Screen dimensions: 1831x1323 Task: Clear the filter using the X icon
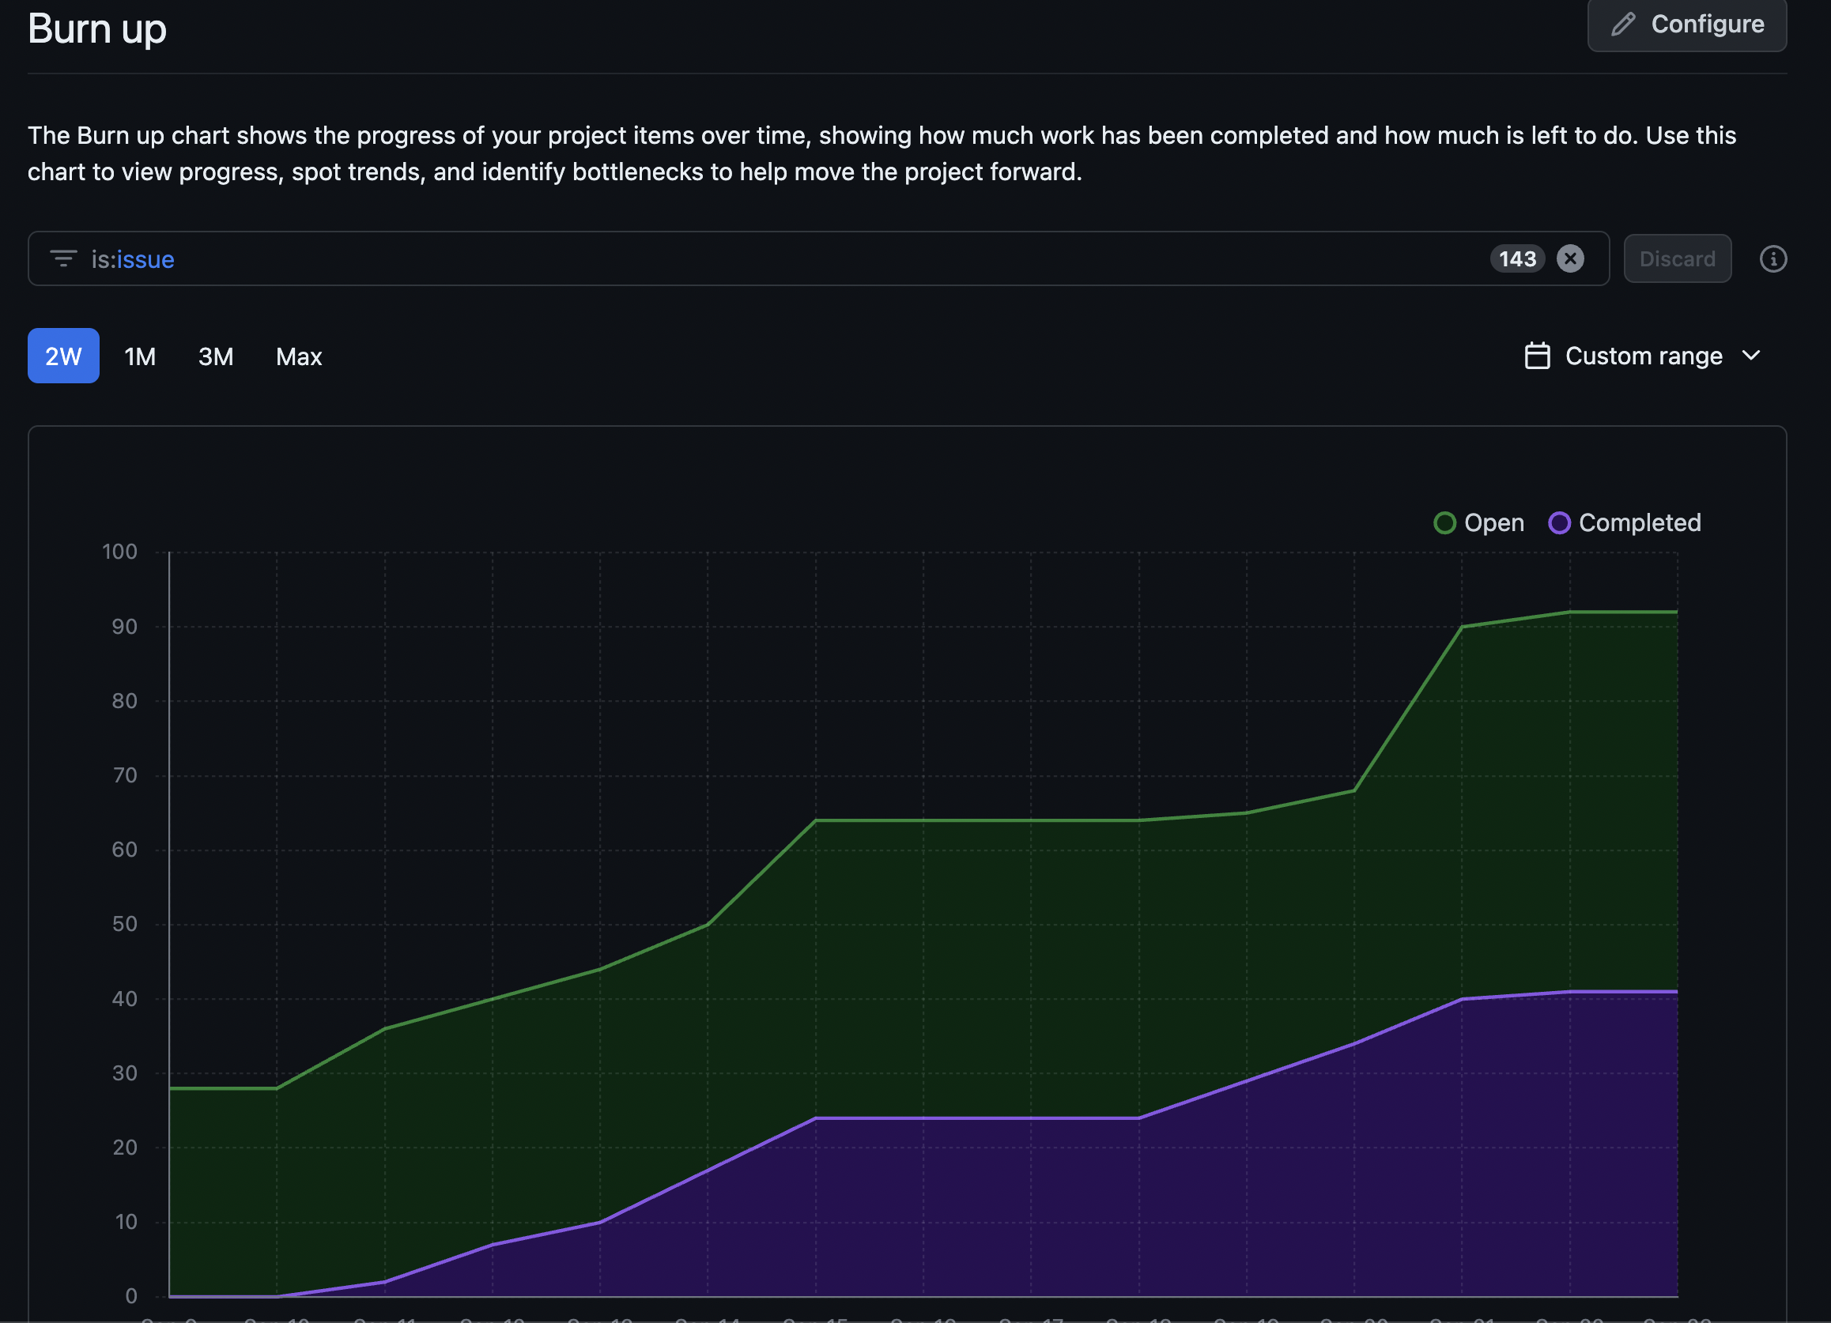coord(1571,258)
